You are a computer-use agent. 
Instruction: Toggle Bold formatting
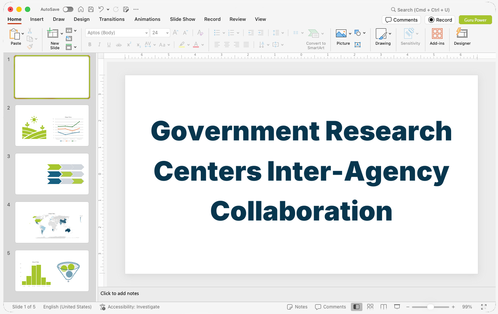(90, 45)
